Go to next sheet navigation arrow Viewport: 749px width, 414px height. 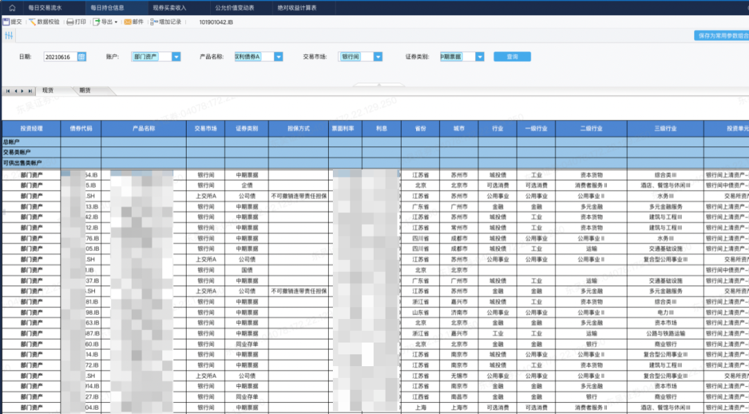point(22,91)
